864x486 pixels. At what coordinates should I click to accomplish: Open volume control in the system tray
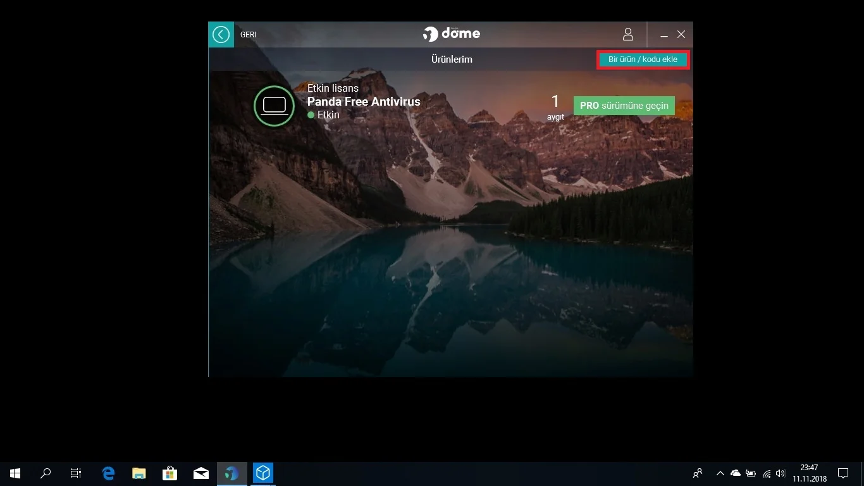pyautogui.click(x=781, y=473)
